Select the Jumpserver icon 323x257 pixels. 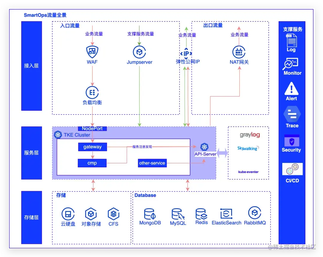pyautogui.click(x=140, y=51)
